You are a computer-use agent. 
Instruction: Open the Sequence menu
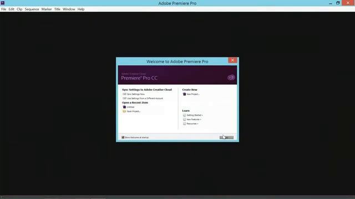tap(32, 9)
